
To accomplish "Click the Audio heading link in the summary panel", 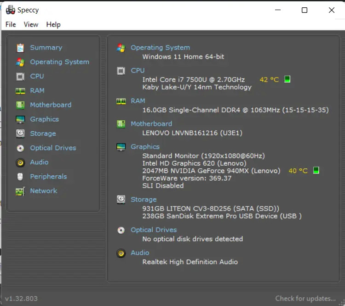I will (140, 253).
